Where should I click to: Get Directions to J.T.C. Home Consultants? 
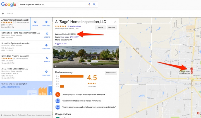[x=46, y=73]
